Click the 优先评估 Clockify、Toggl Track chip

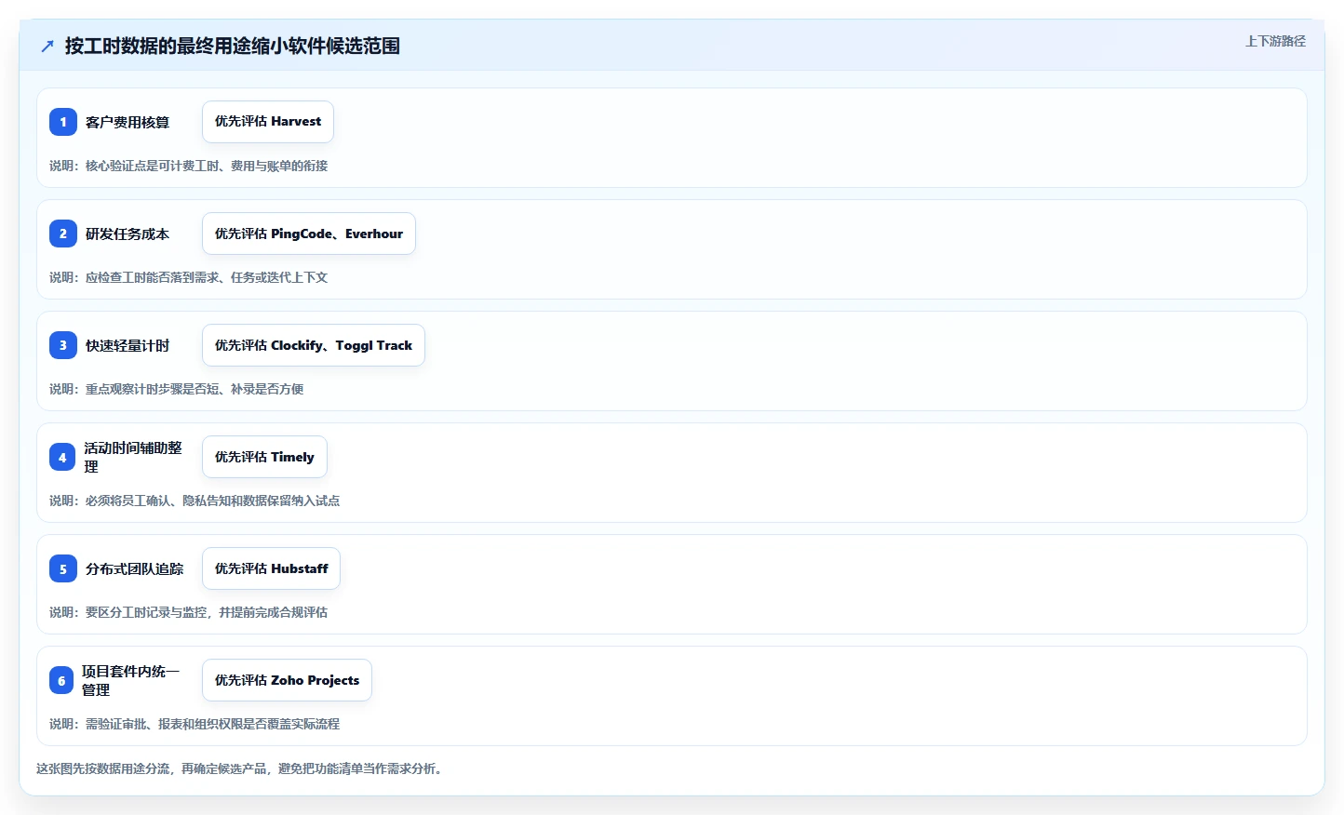pos(314,345)
